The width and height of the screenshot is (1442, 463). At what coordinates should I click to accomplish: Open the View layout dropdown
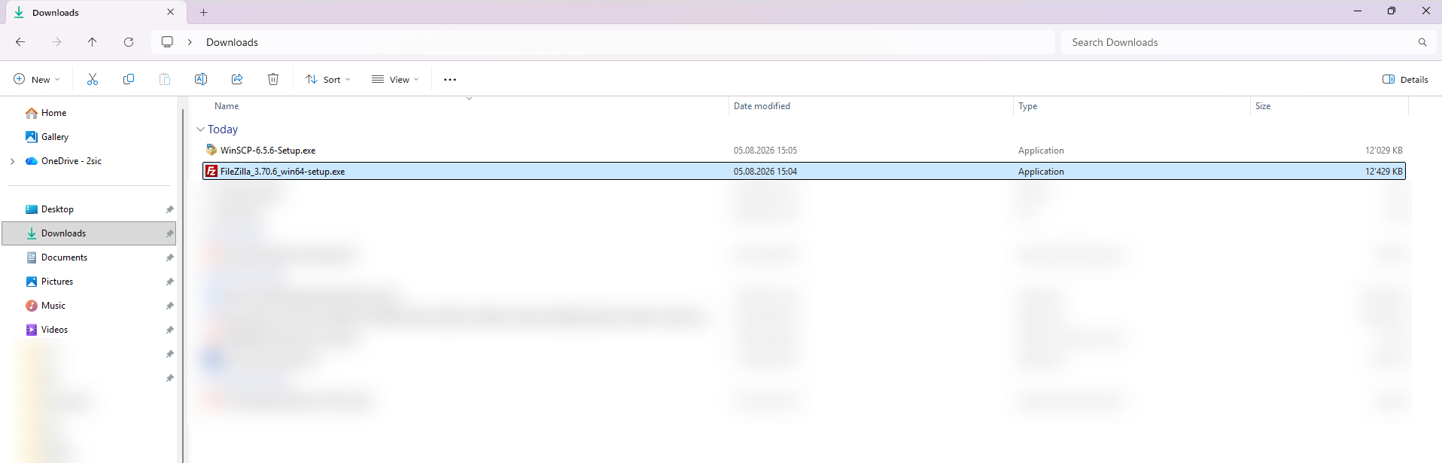395,79
